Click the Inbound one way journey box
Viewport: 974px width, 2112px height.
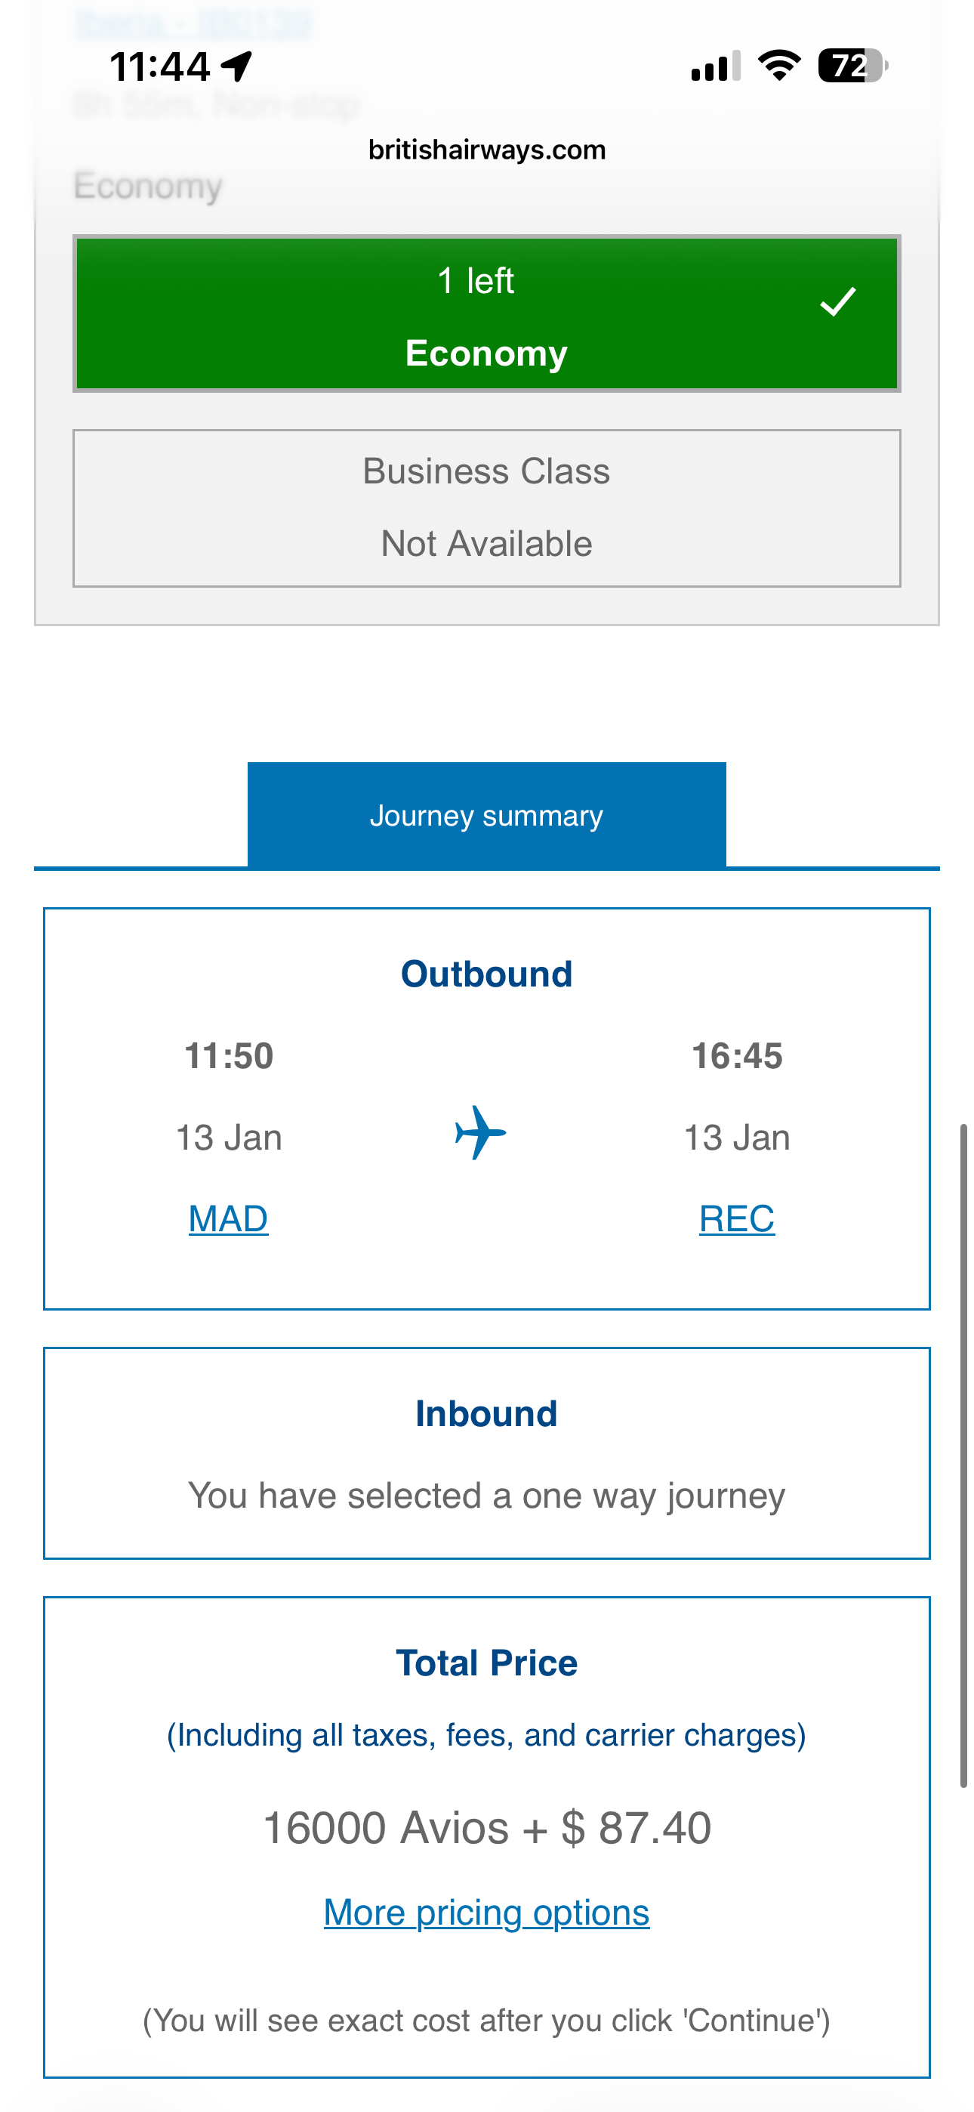click(x=486, y=1453)
